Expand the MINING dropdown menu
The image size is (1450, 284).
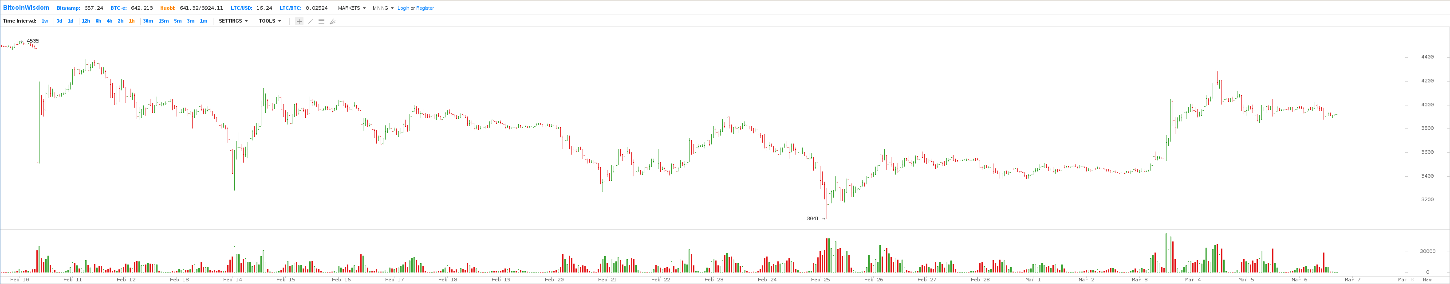click(383, 8)
